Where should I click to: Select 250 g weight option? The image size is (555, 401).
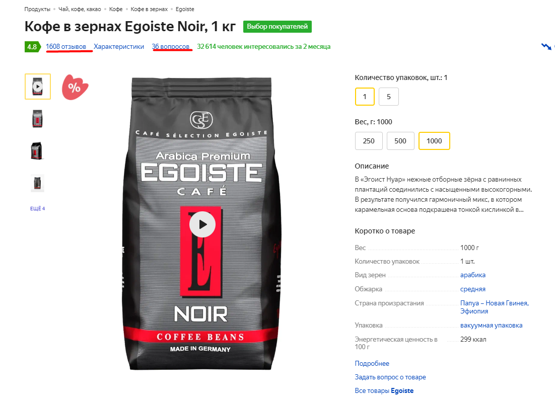(x=369, y=141)
